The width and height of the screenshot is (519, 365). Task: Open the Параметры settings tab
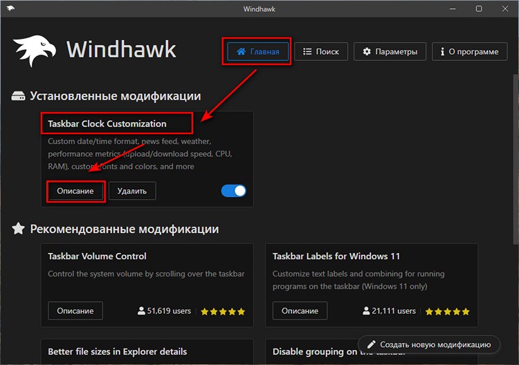coord(390,52)
